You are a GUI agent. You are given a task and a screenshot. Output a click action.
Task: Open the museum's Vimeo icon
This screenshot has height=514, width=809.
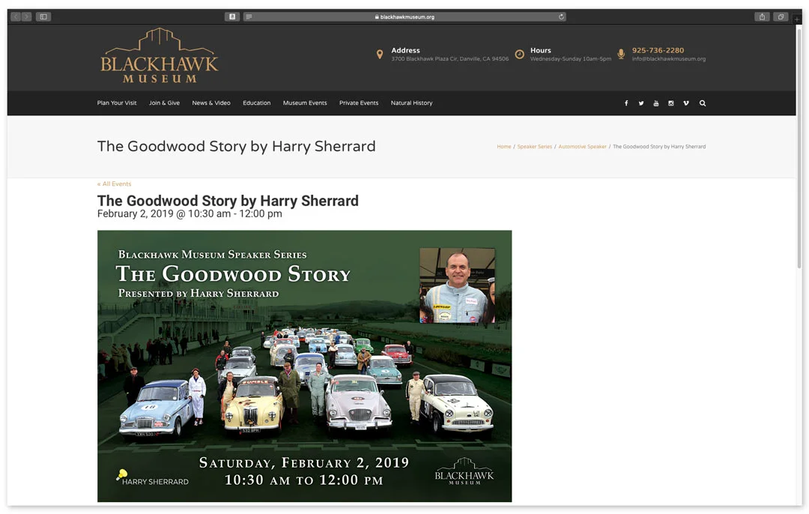[x=686, y=103]
